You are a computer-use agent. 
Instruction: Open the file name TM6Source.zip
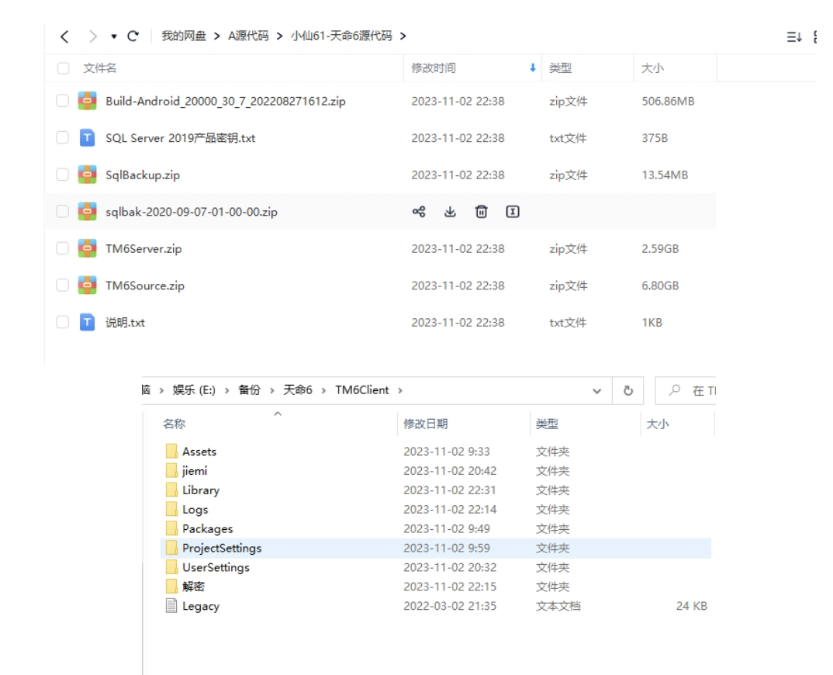[x=145, y=286]
